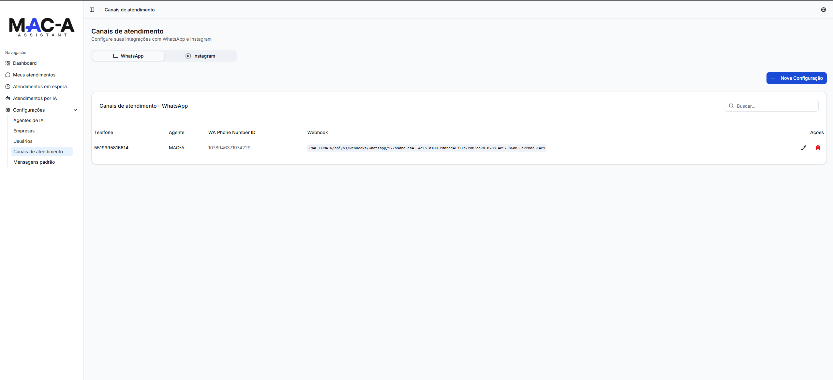Click the FMAC_DOMAIN webhook URL

pyautogui.click(x=426, y=148)
